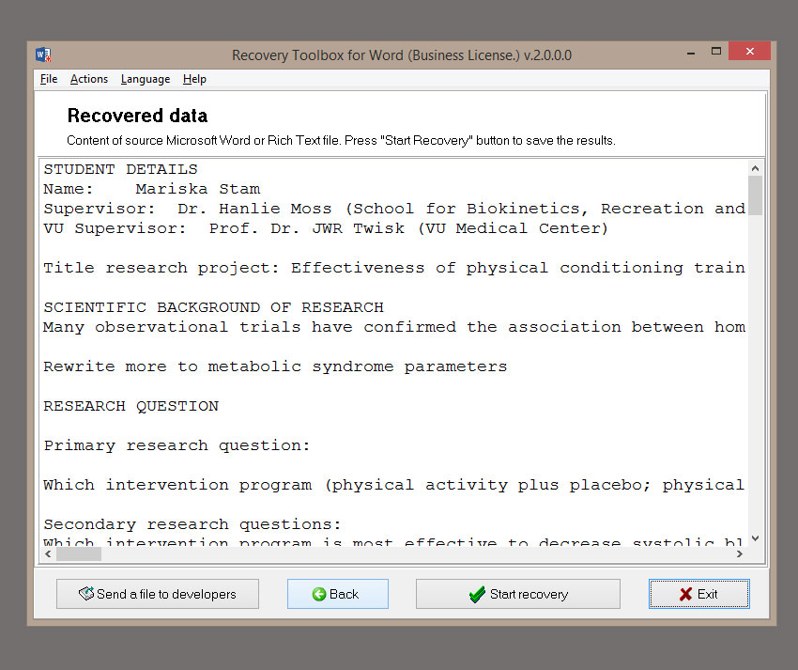Viewport: 798px width, 670px height.
Task: Click vertical scrollbar down arrow
Action: (755, 538)
